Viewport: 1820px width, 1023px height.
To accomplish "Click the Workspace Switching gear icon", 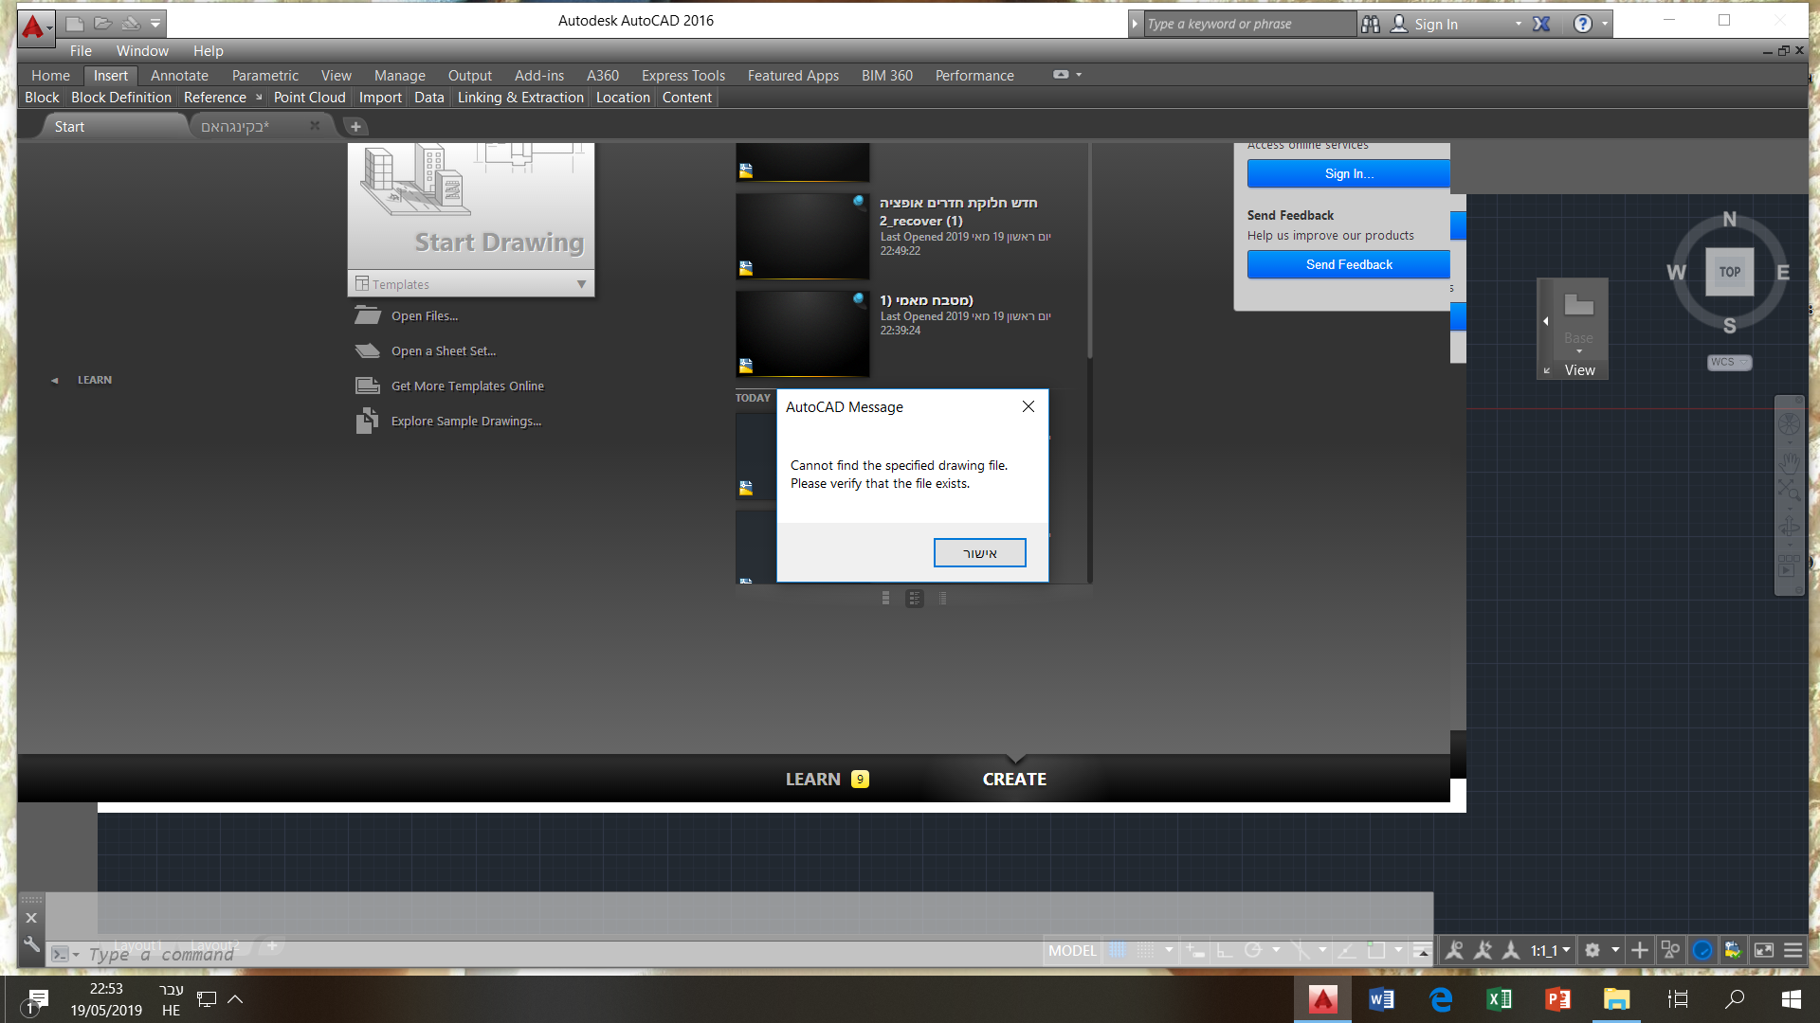I will click(1592, 950).
